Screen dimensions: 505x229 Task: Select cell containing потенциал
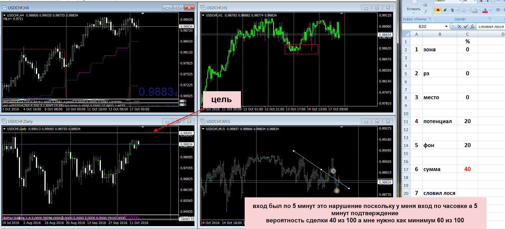pos(440,121)
